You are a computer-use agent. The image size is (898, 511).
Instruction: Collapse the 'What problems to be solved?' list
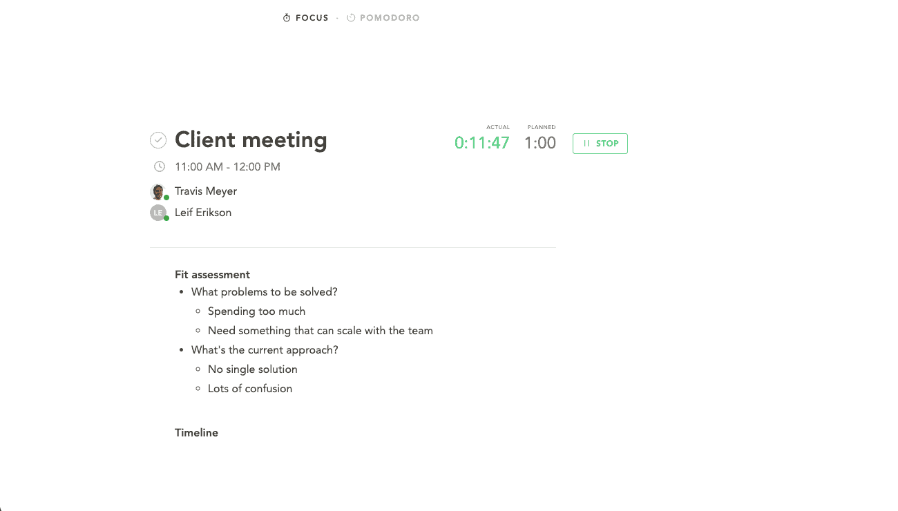[x=183, y=291]
